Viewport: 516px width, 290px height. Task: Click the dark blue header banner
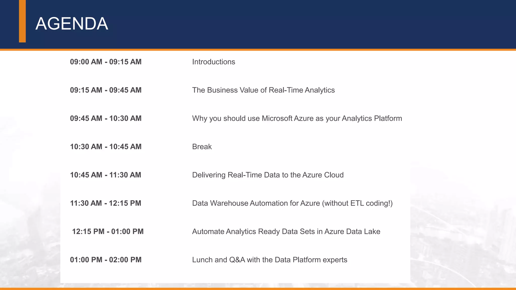click(x=302, y=24)
